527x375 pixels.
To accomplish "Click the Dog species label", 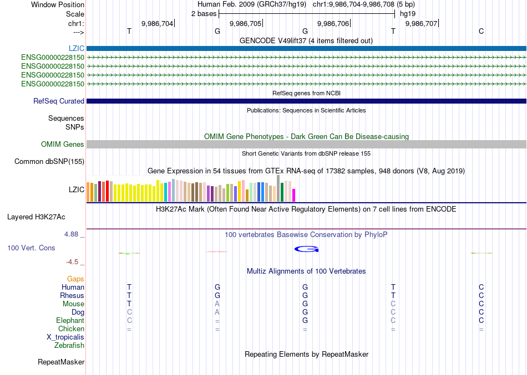I will 78,312.
